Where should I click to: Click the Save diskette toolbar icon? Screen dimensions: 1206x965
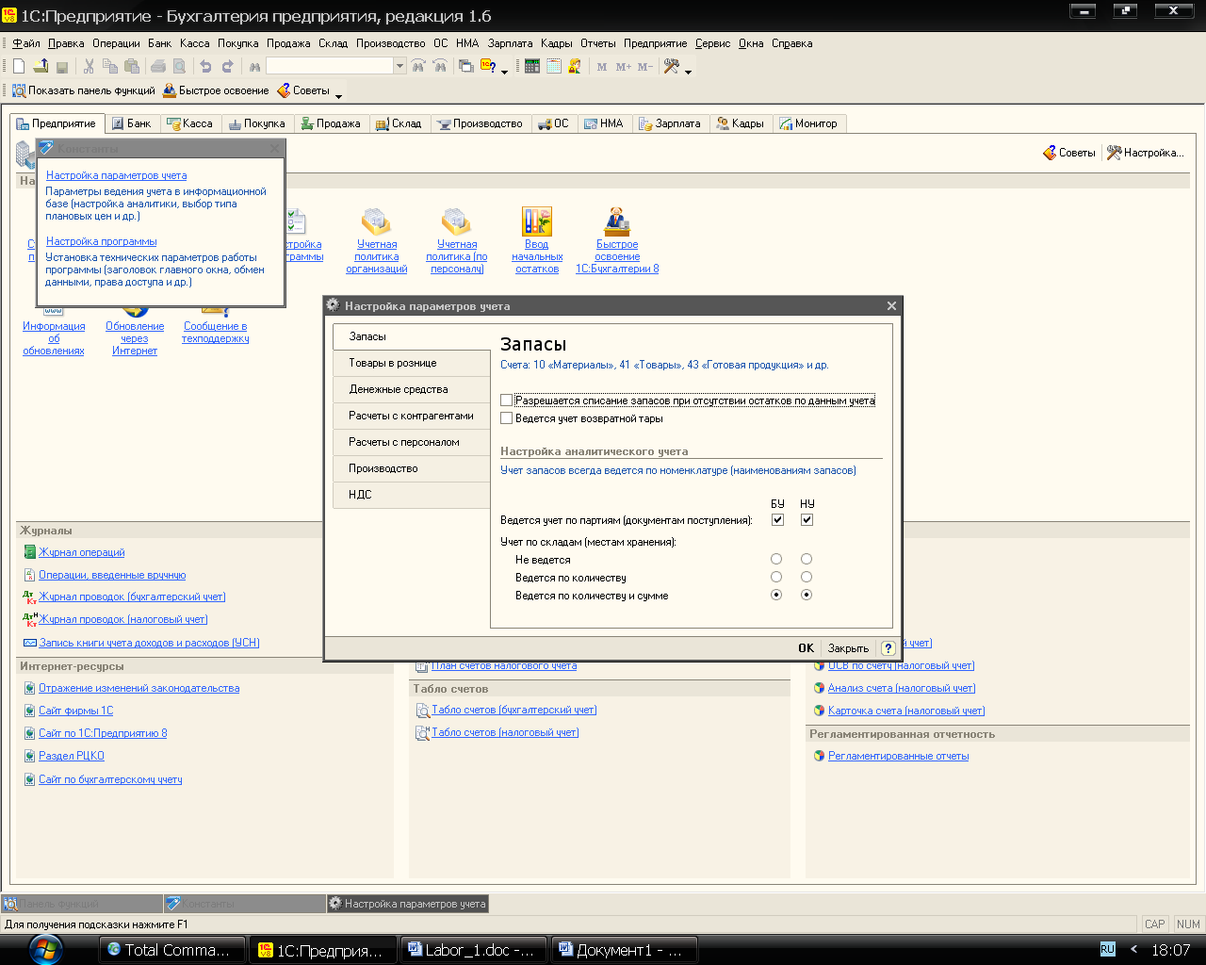(62, 66)
